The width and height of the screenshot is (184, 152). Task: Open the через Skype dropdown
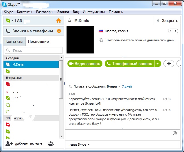[x=79, y=144]
